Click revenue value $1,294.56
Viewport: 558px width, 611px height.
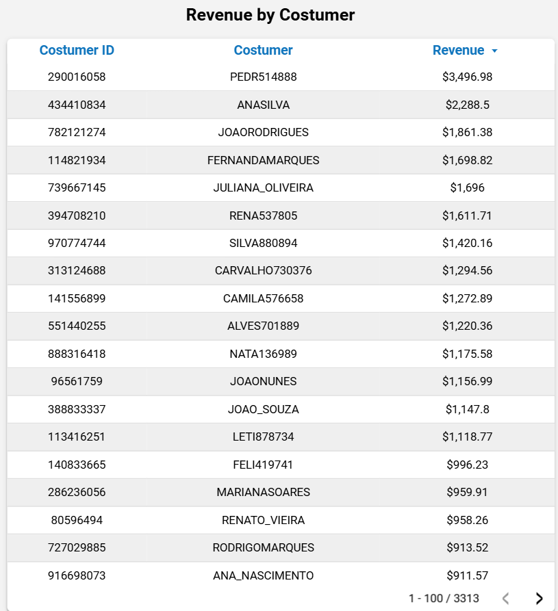coord(467,270)
